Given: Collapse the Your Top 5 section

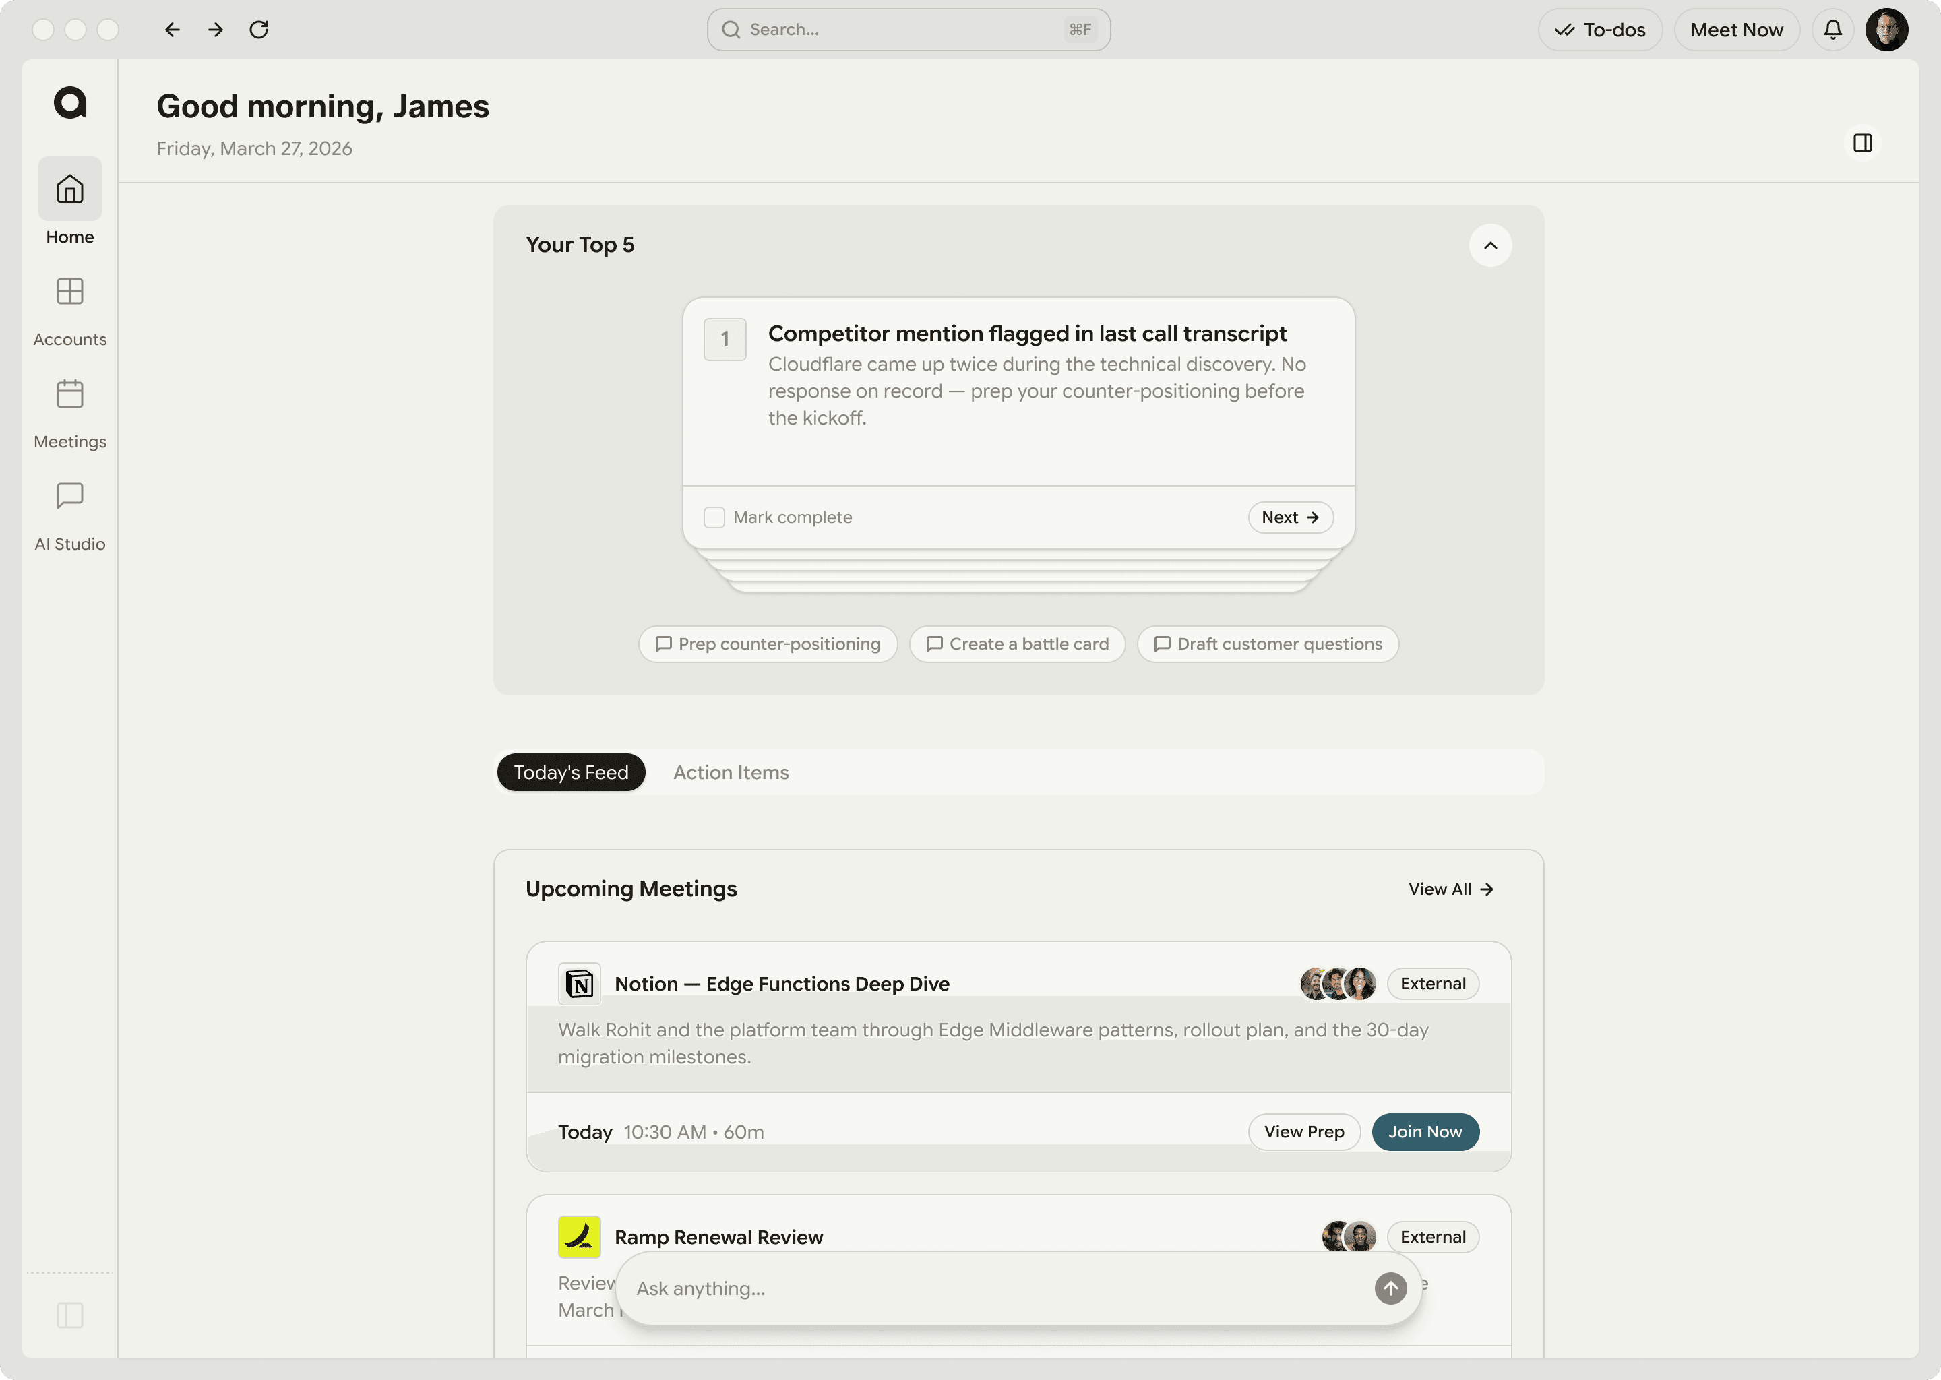Looking at the screenshot, I should (1491, 245).
